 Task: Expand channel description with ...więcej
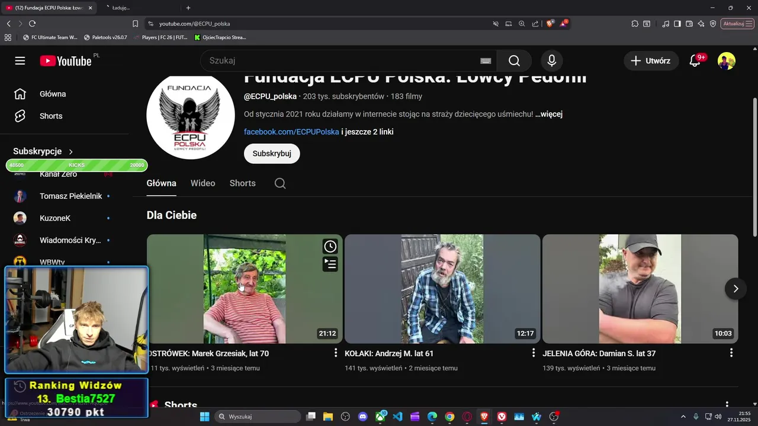[548, 114]
